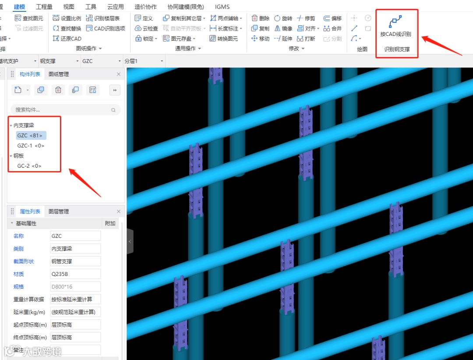Switch to 图层管理 panel tab

click(59, 212)
